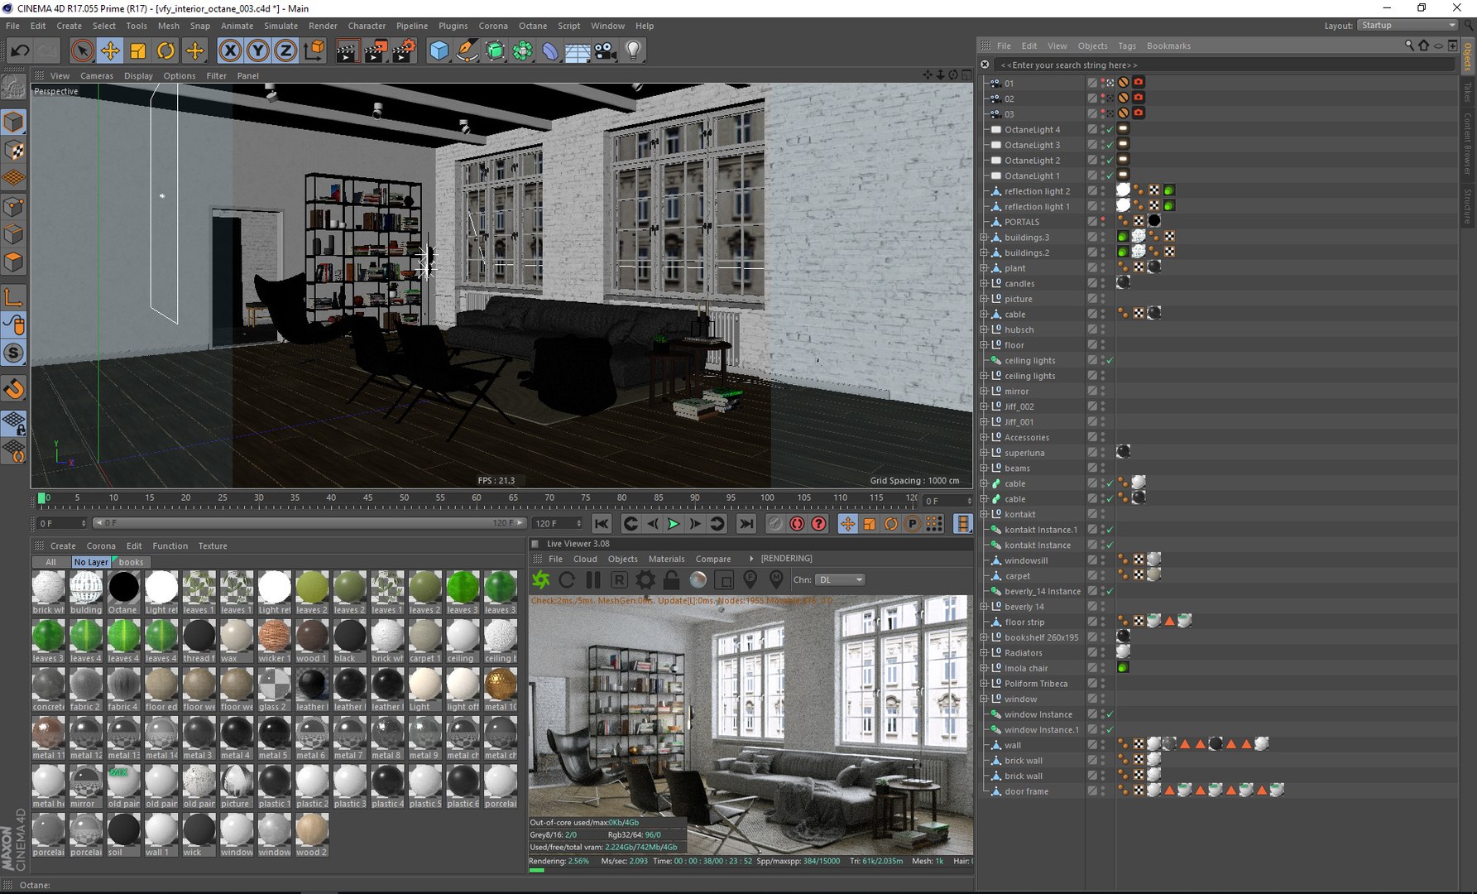Show All materials tab
The width and height of the screenshot is (1477, 894).
[50, 562]
